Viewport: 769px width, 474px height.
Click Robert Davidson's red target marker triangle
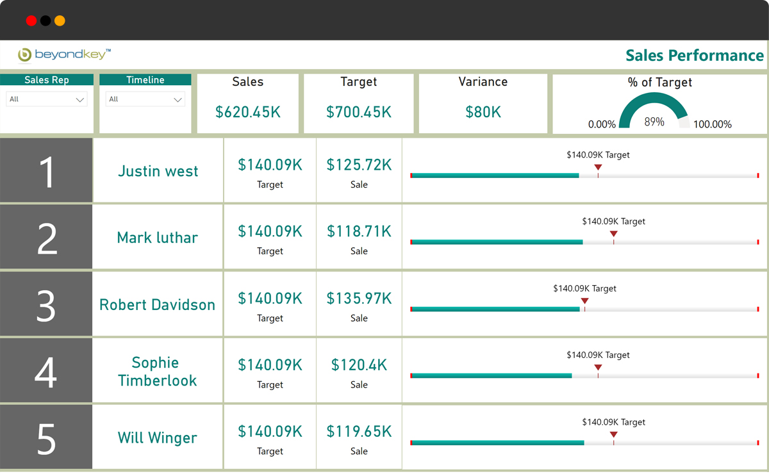[x=584, y=302]
